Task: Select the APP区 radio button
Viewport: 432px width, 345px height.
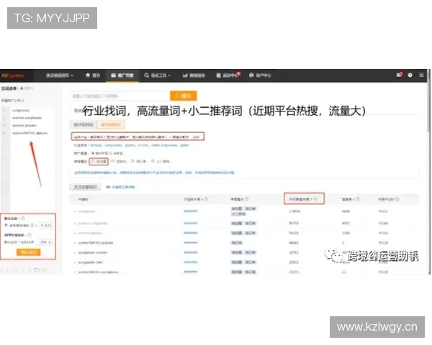Action: pos(111,153)
